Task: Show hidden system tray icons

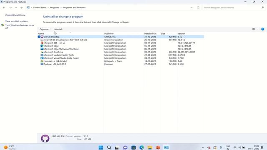Action: 203,147
